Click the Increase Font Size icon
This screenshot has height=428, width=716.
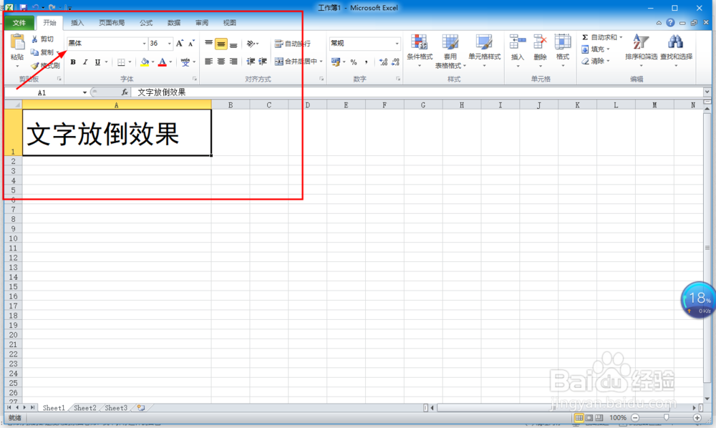[x=179, y=42]
